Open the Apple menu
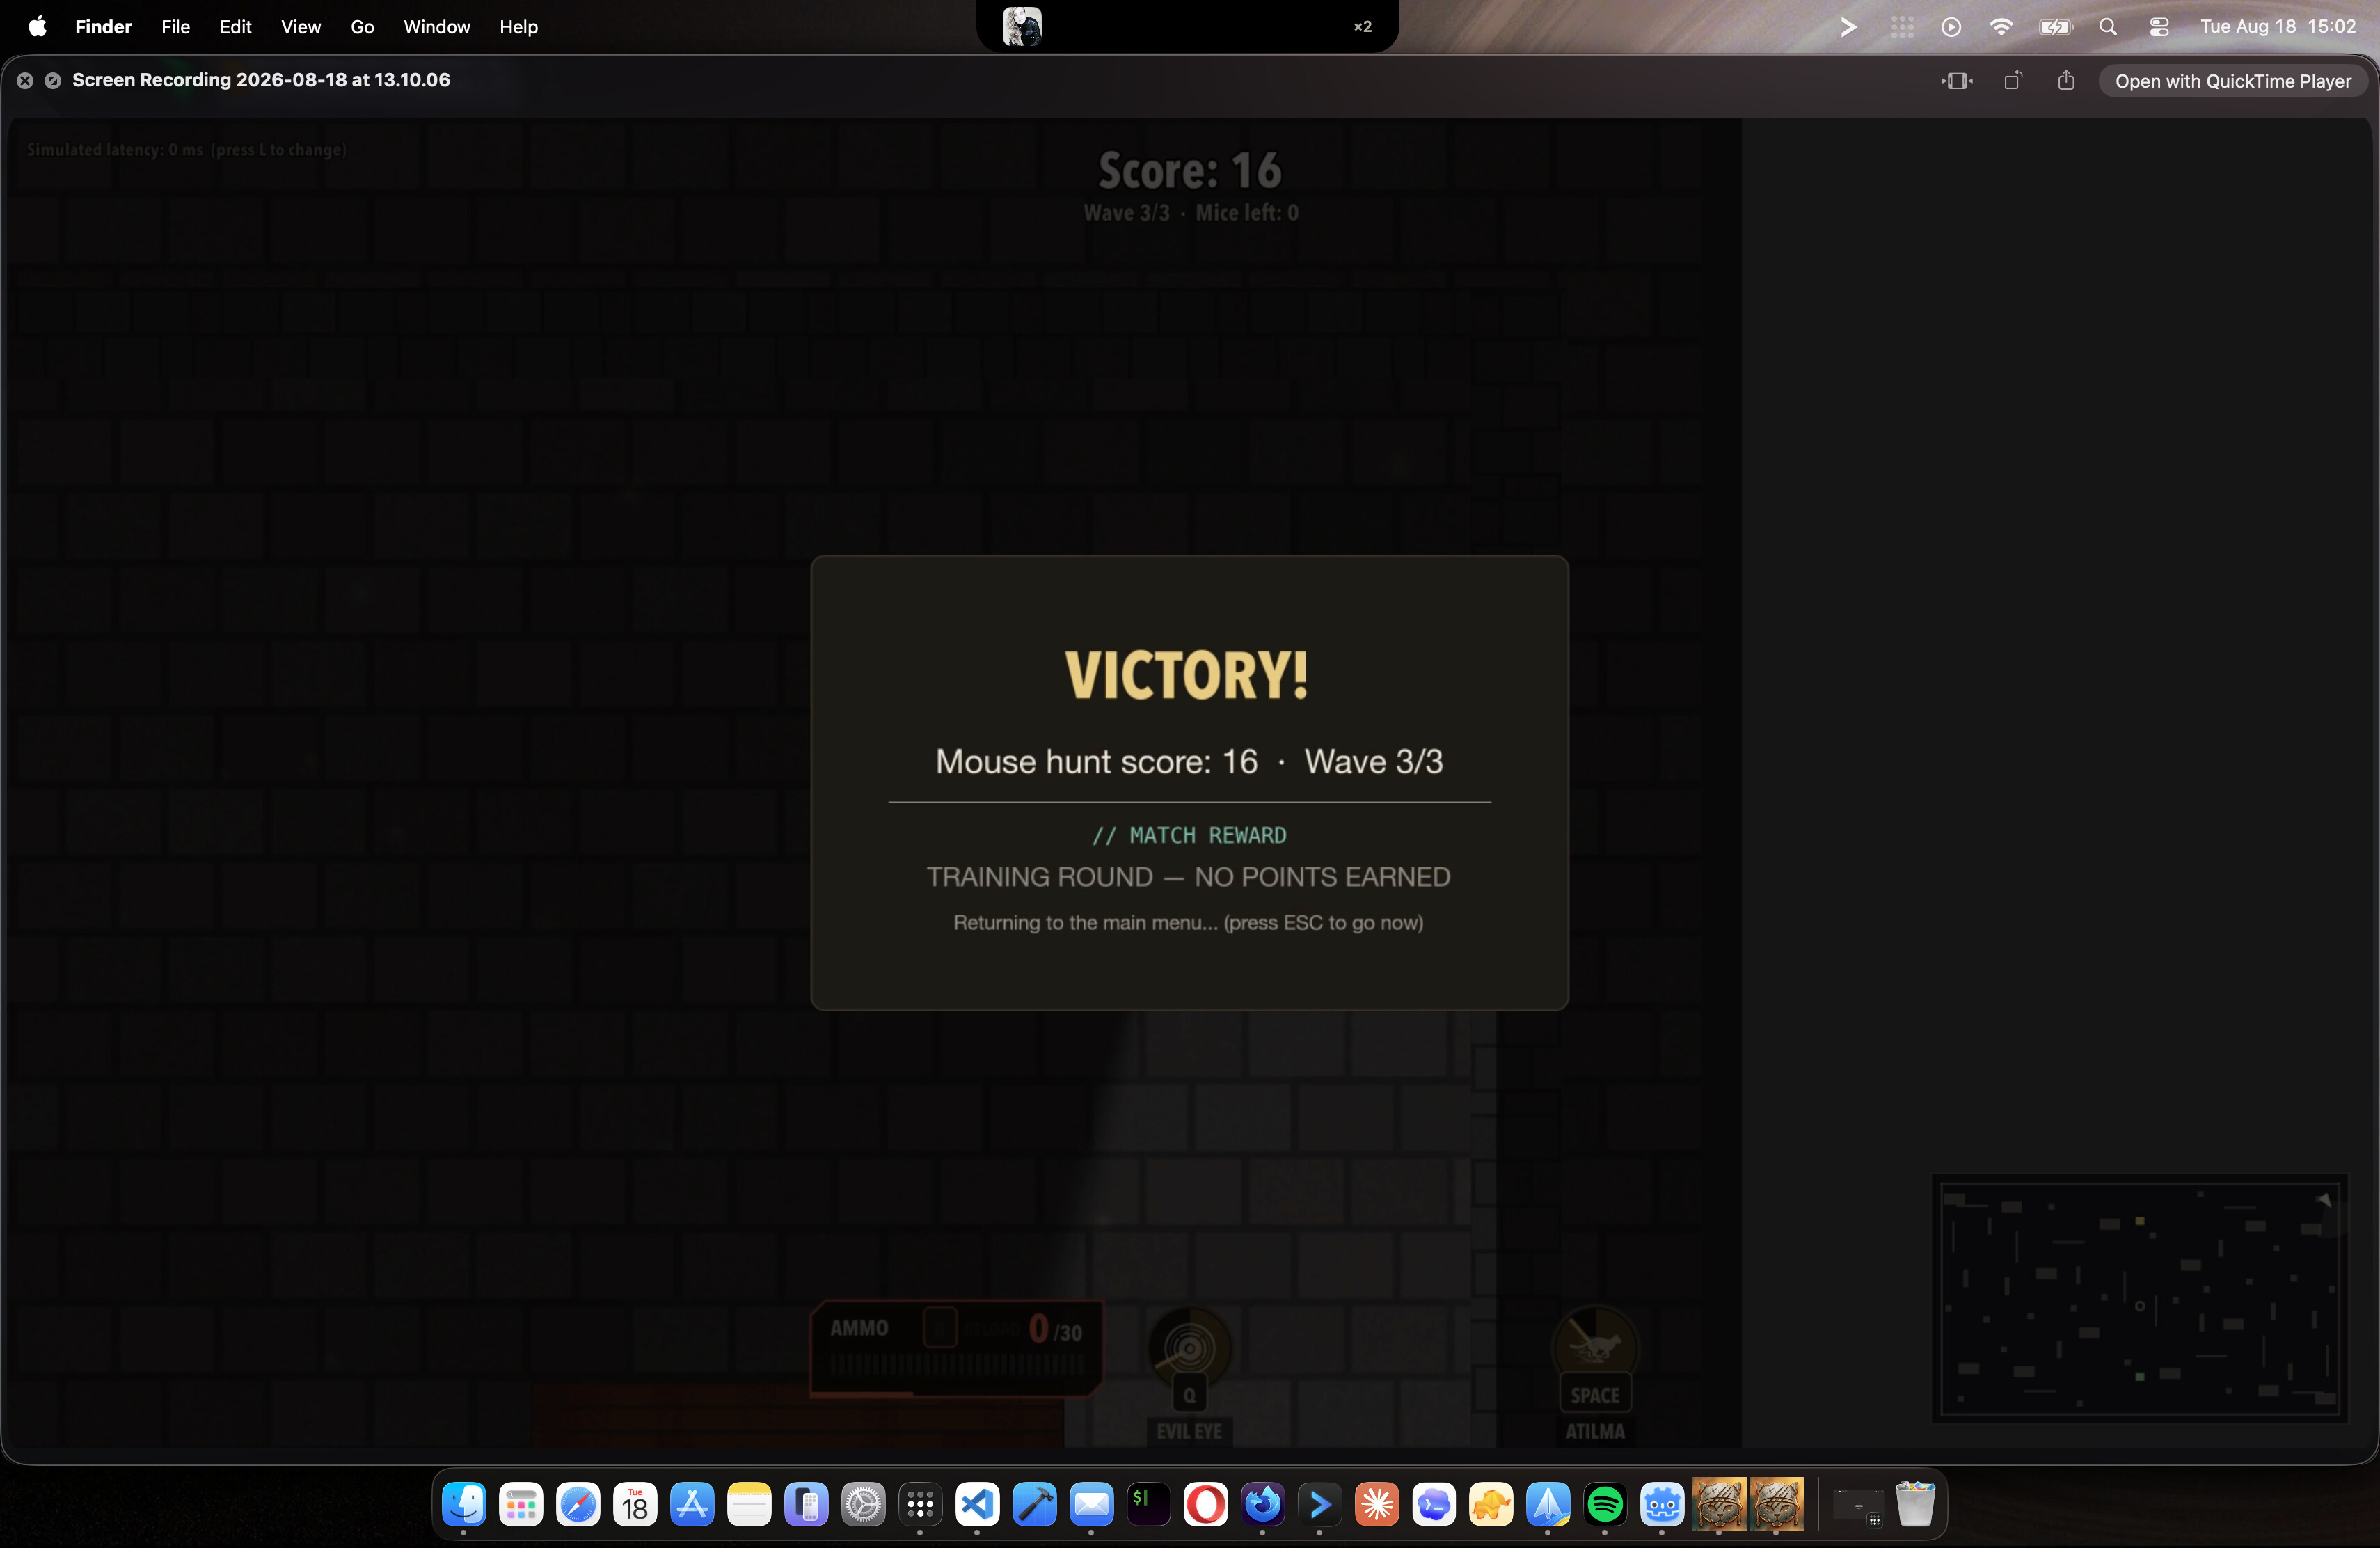This screenshot has width=2380, height=1548. pyautogui.click(x=37, y=26)
